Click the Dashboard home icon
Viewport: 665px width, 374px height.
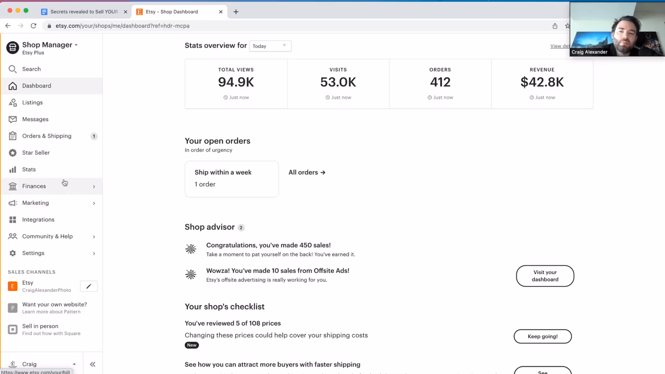(x=12, y=86)
